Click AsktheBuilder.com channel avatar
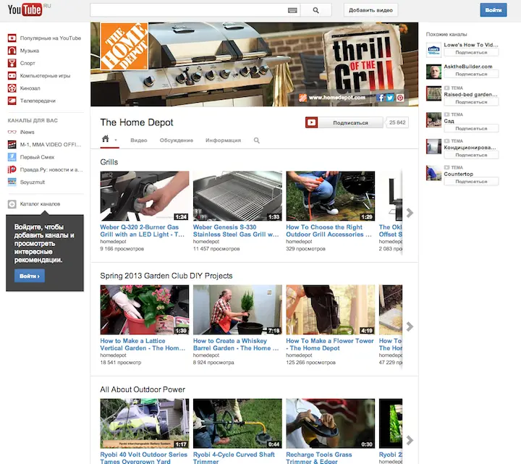Screen dimensions: 521x464 [433, 72]
